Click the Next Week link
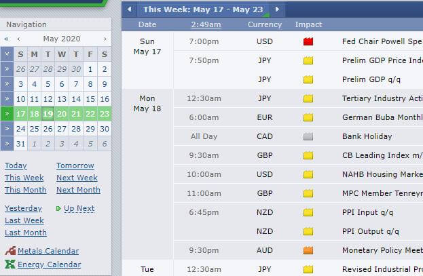 click(77, 178)
